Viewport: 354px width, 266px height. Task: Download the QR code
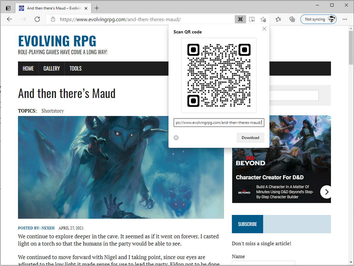[251, 138]
